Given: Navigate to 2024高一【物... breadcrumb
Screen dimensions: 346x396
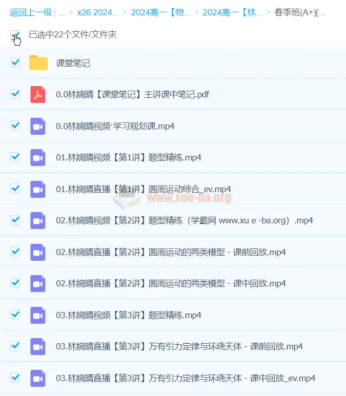Looking at the screenshot, I should pos(160,12).
